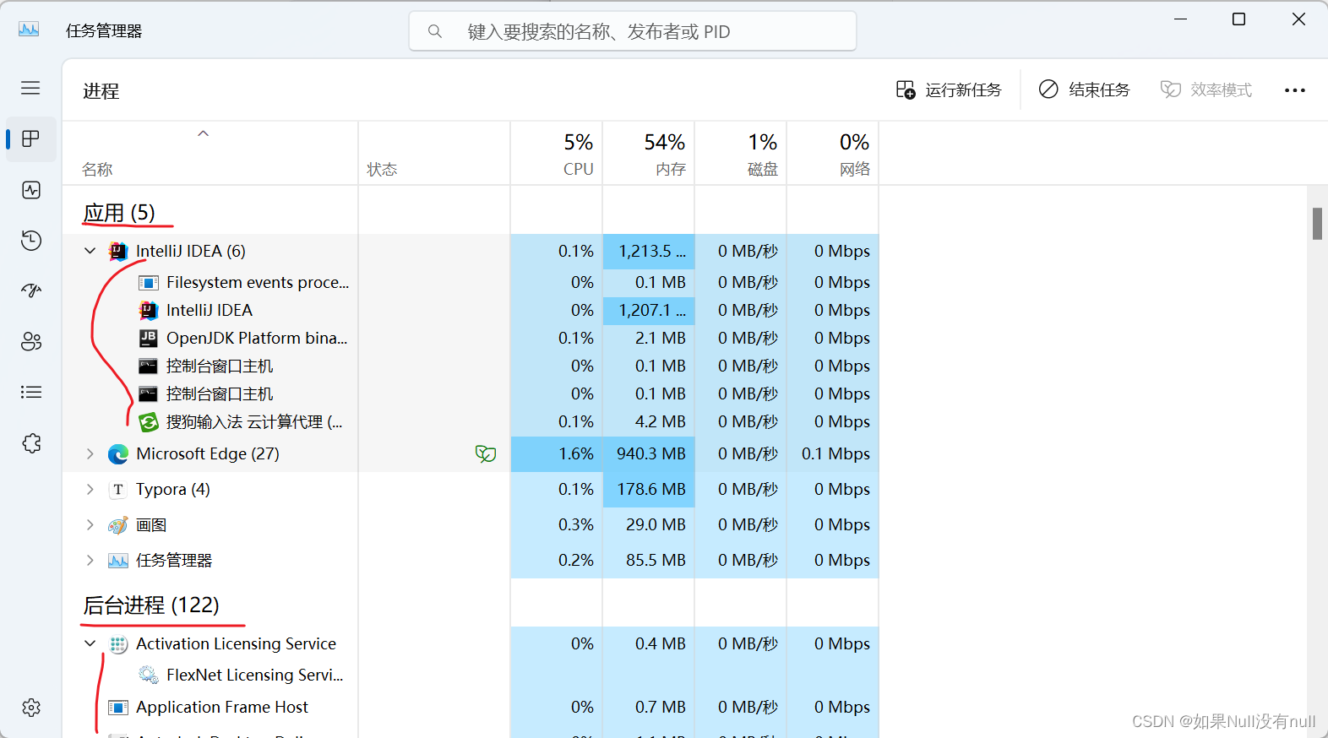
Task: Open the Users sidebar page
Action: 31,341
